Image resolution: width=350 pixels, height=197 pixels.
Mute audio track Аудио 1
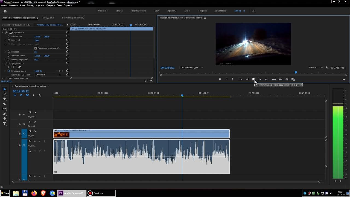pos(35,141)
